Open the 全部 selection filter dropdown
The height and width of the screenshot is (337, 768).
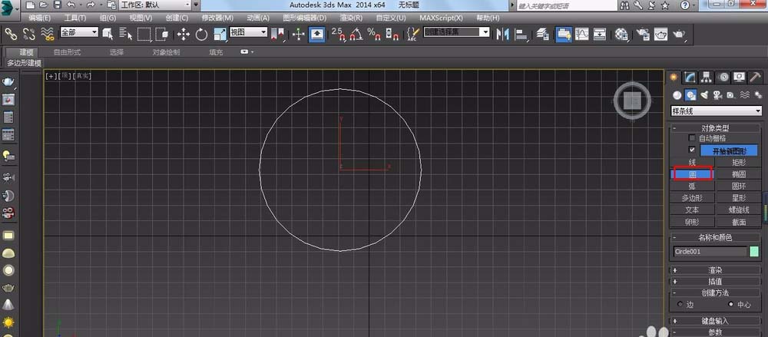pos(78,33)
